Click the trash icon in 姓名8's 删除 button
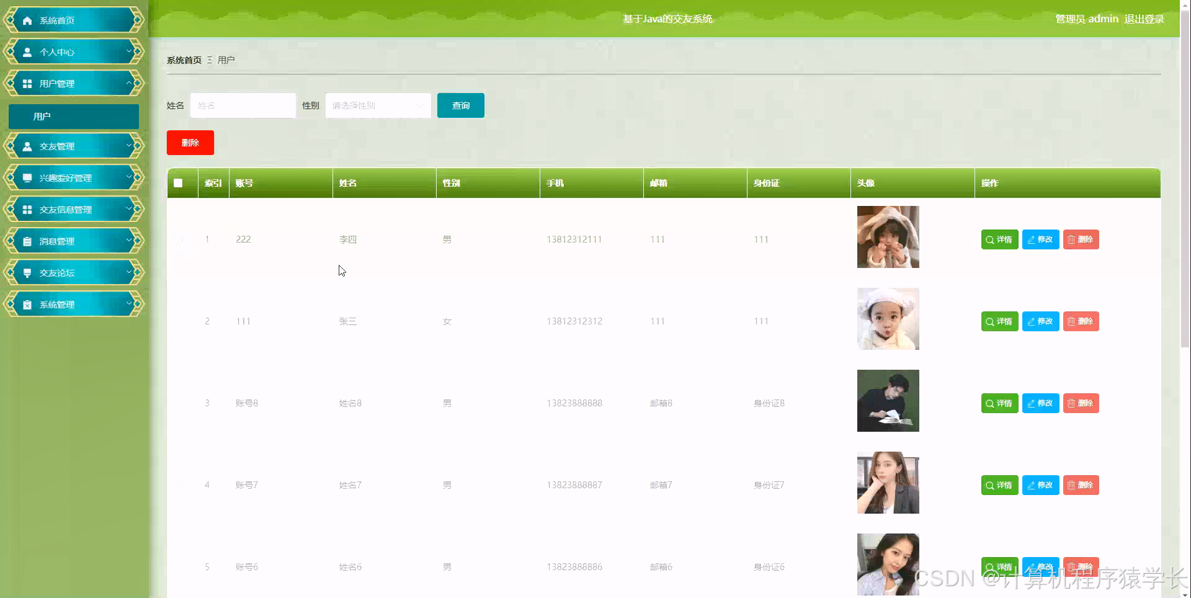Image resolution: width=1191 pixels, height=598 pixels. click(x=1071, y=403)
